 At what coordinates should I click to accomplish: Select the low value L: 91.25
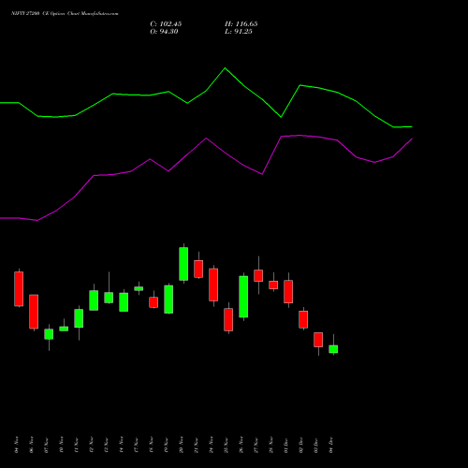(239, 32)
